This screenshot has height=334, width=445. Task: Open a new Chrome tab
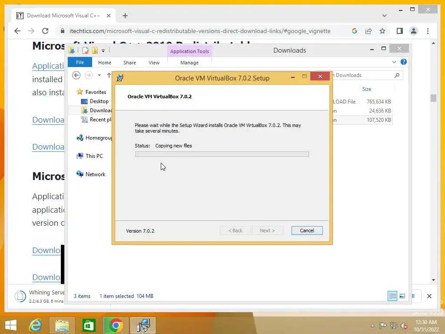tap(125, 16)
